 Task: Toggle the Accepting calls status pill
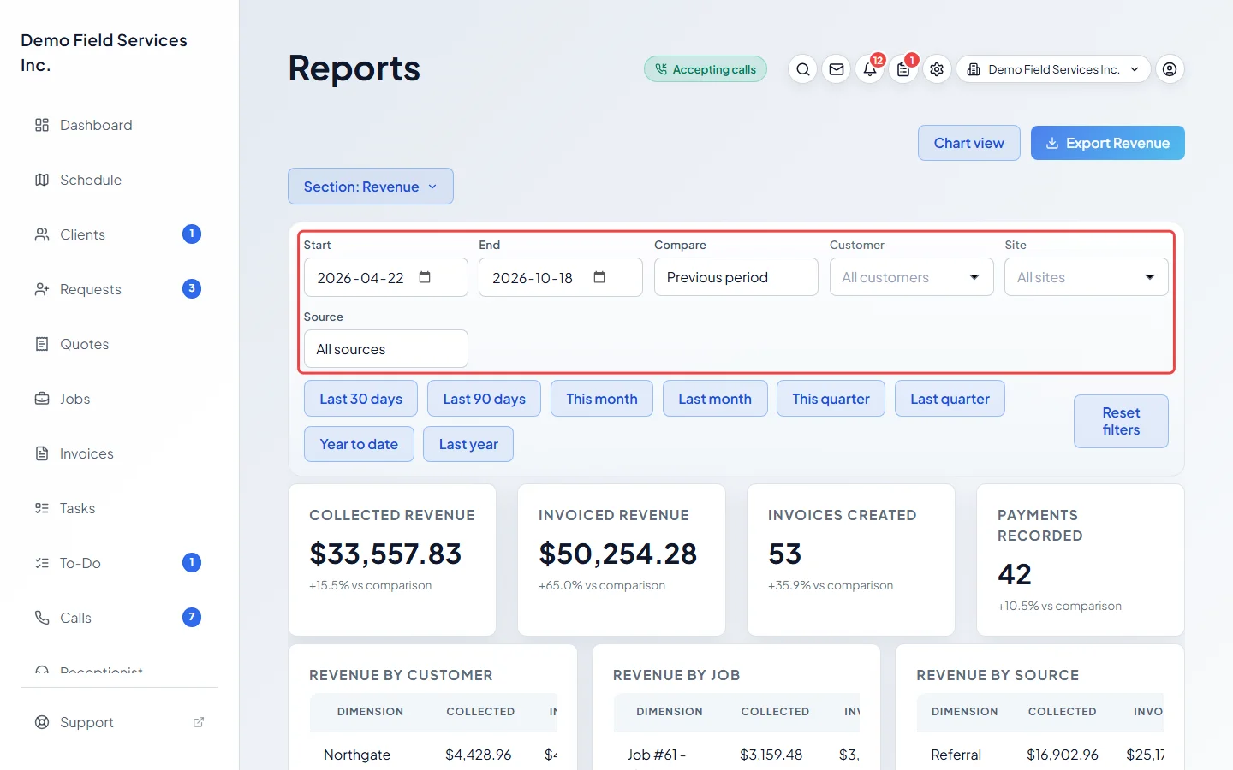click(706, 69)
